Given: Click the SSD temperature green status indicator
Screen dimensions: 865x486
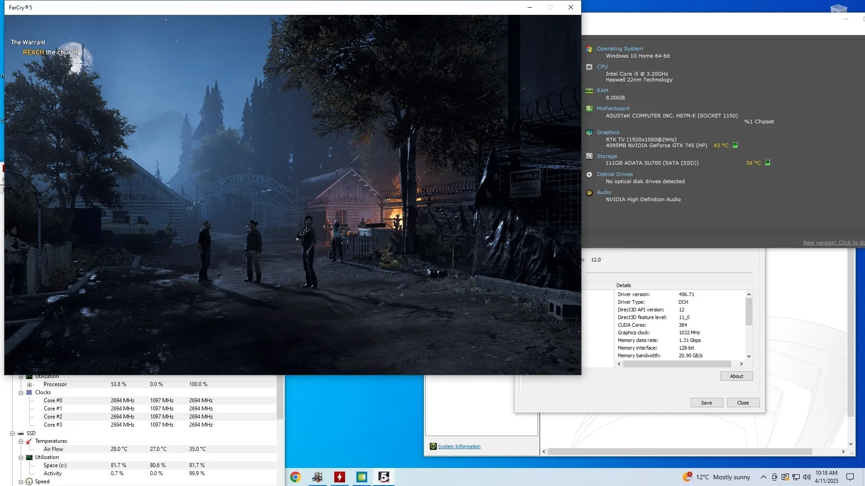Looking at the screenshot, I should pyautogui.click(x=768, y=163).
